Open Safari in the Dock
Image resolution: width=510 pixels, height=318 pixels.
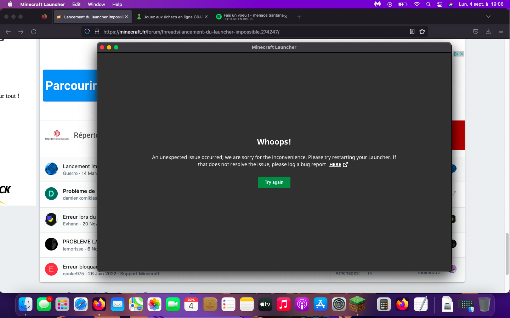tap(81, 304)
